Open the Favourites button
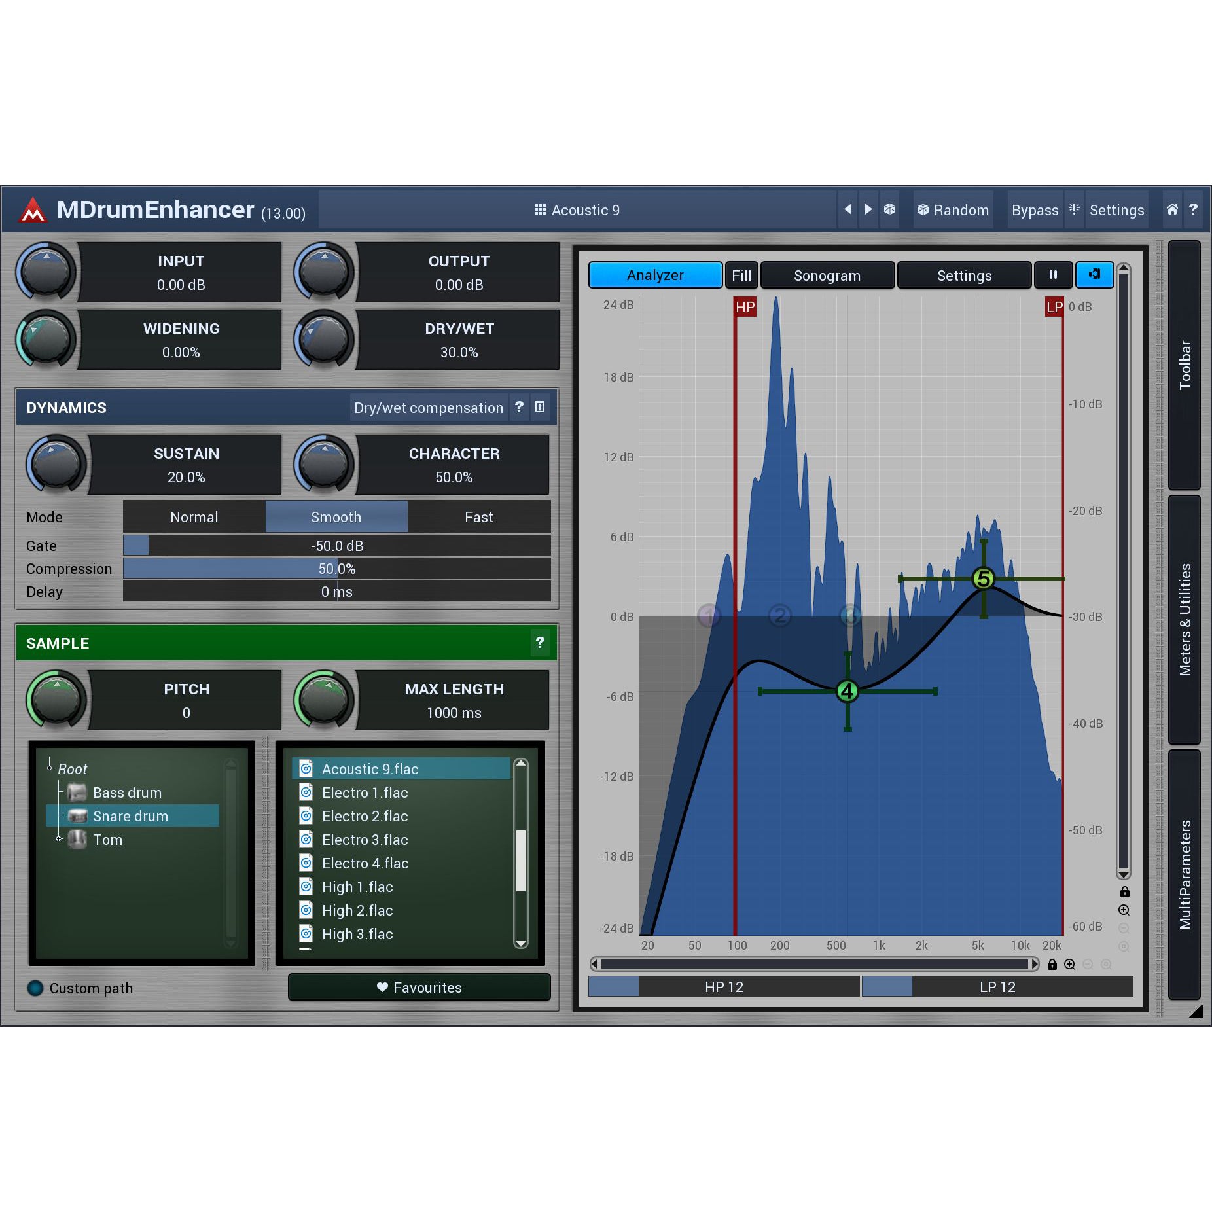The width and height of the screenshot is (1212, 1212). pyautogui.click(x=419, y=988)
